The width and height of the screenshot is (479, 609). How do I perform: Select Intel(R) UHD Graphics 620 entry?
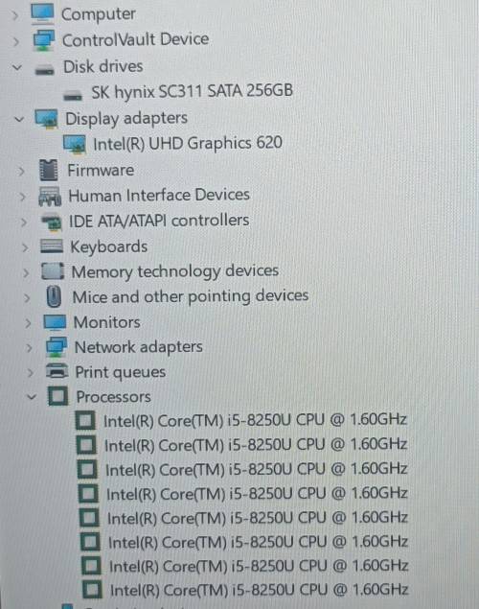click(x=188, y=144)
